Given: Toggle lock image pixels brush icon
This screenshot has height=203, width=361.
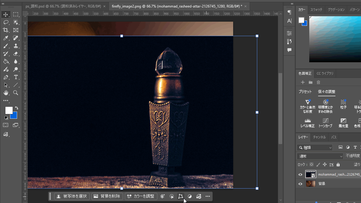Looking at the screenshot, I should pos(318,165).
